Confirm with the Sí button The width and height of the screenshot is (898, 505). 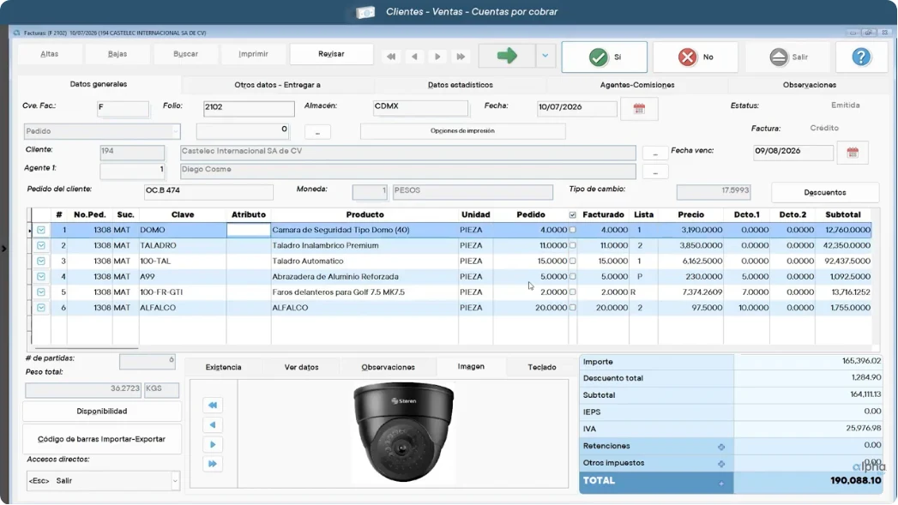(x=604, y=57)
